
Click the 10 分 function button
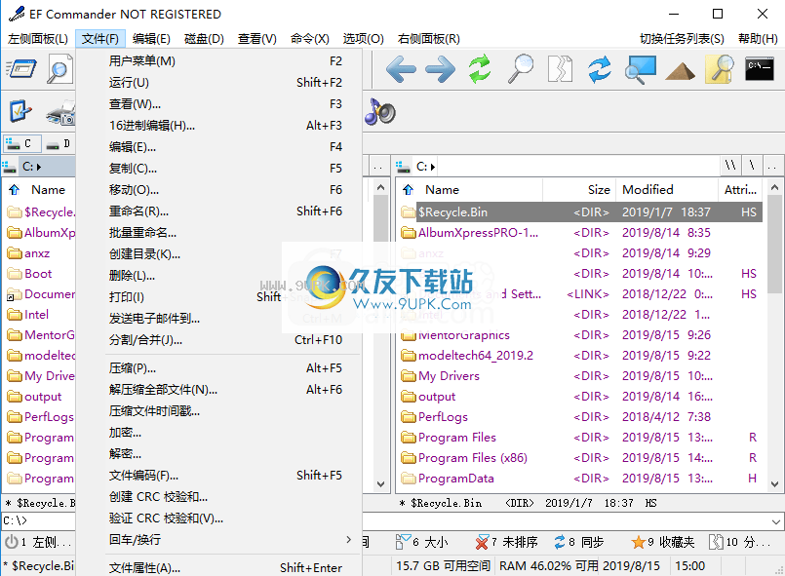pos(740,542)
